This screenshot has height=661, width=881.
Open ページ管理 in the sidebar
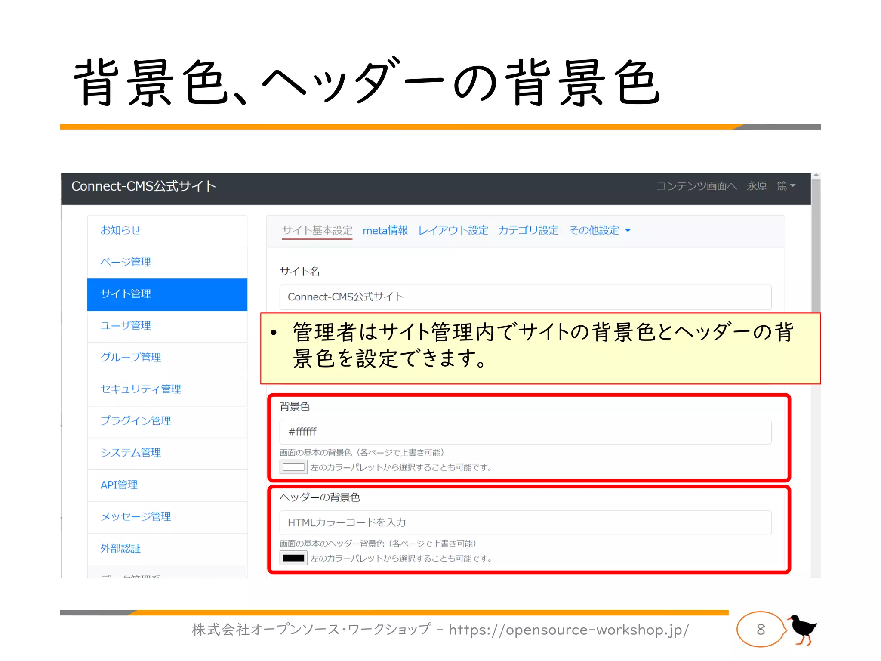tap(167, 263)
